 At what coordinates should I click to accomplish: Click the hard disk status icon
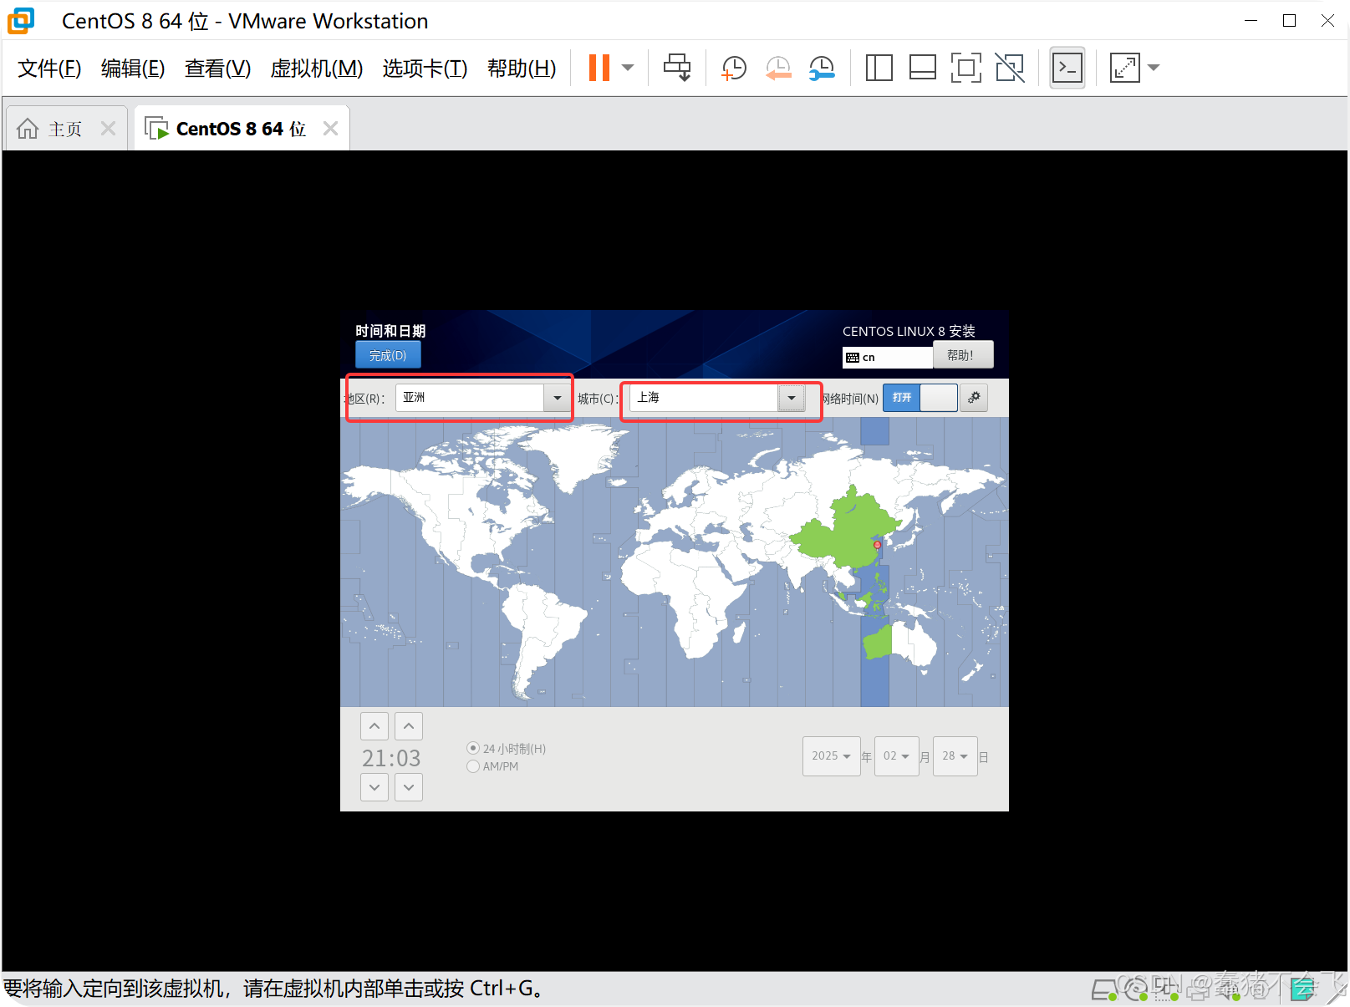[x=1104, y=989]
